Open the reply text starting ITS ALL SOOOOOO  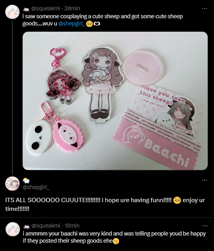105,205
